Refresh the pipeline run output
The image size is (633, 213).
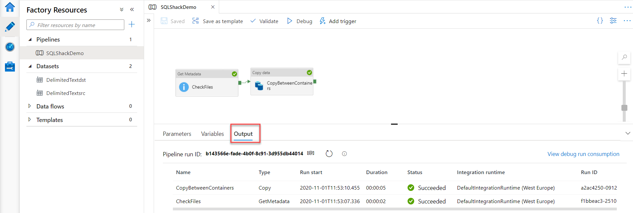tap(329, 154)
